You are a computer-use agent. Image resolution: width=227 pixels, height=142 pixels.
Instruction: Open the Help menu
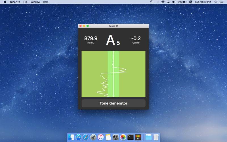pyautogui.click(x=46, y=2)
